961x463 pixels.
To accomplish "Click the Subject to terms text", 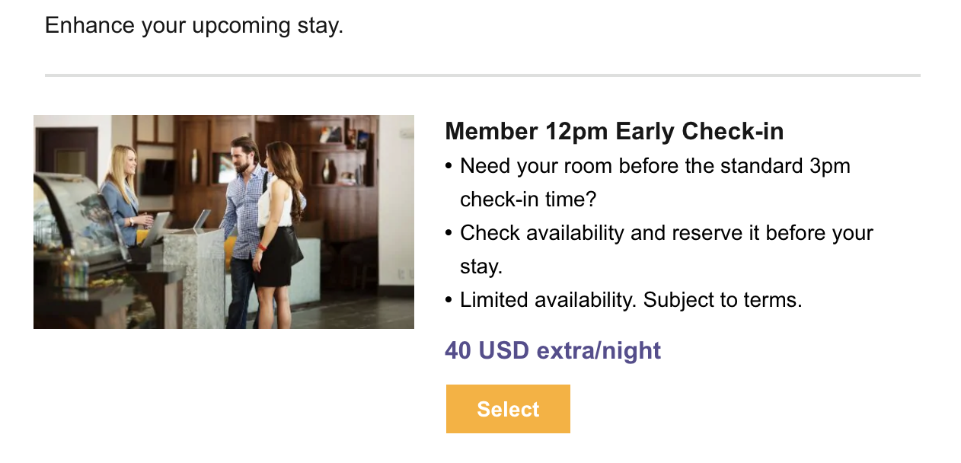I will click(x=723, y=300).
